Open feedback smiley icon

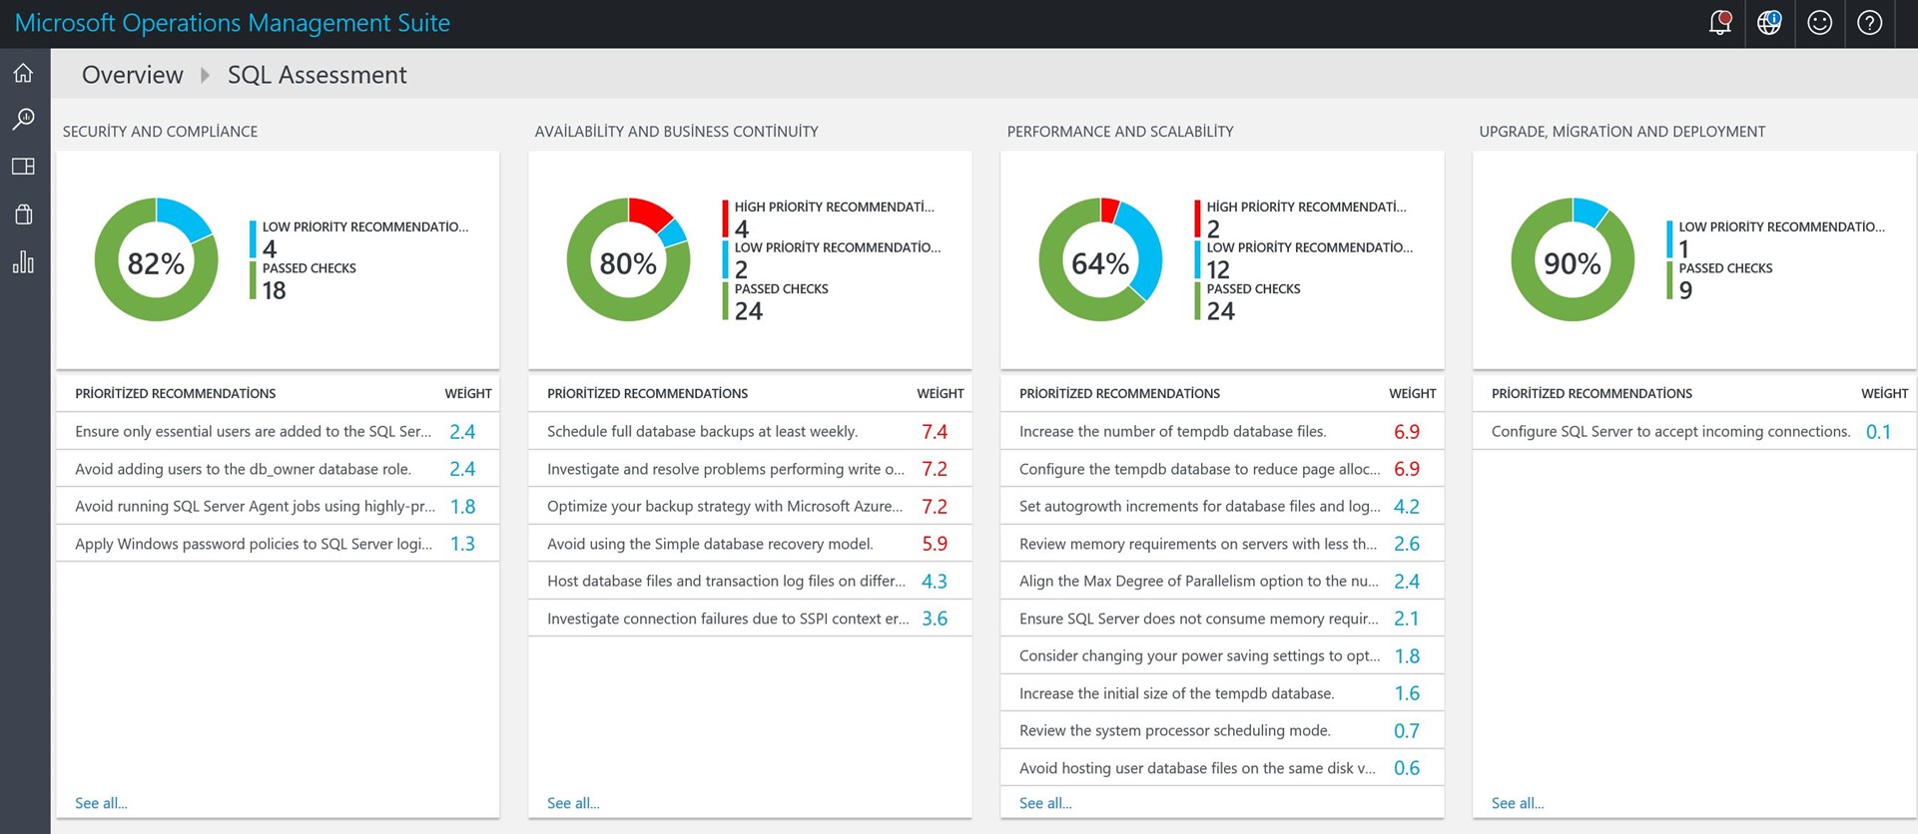click(x=1819, y=23)
